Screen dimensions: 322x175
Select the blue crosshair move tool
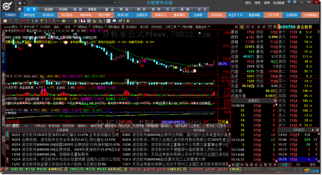[x=36, y=21]
